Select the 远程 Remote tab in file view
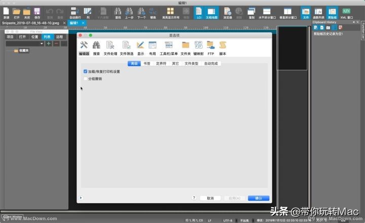The image size is (365, 223). click(60, 37)
